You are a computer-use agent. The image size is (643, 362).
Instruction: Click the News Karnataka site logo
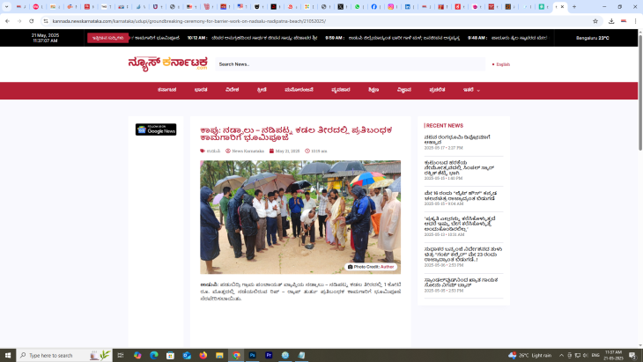click(166, 63)
